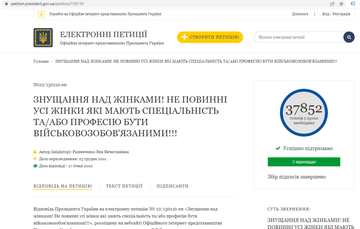The image size is (360, 229).
Task: Click the browser share icon
Action: point(332,4)
